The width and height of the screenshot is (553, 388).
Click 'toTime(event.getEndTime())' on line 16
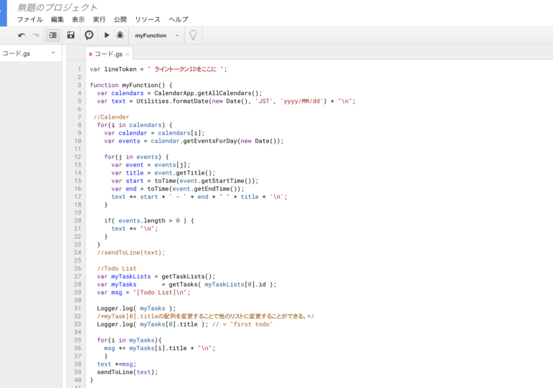(x=194, y=189)
